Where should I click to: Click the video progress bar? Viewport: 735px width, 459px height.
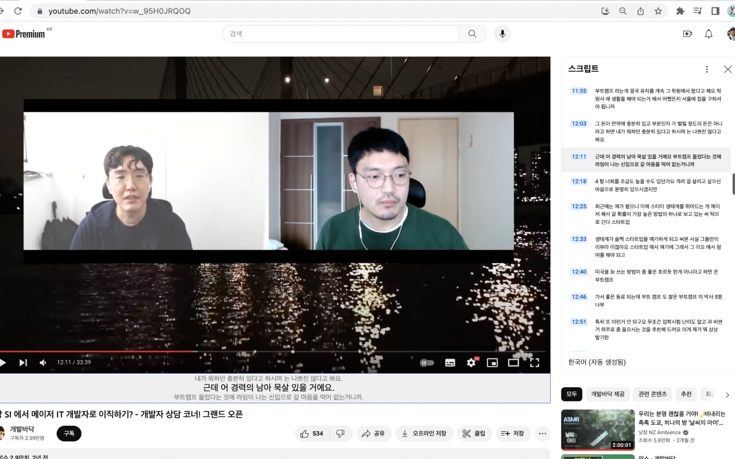(x=272, y=352)
